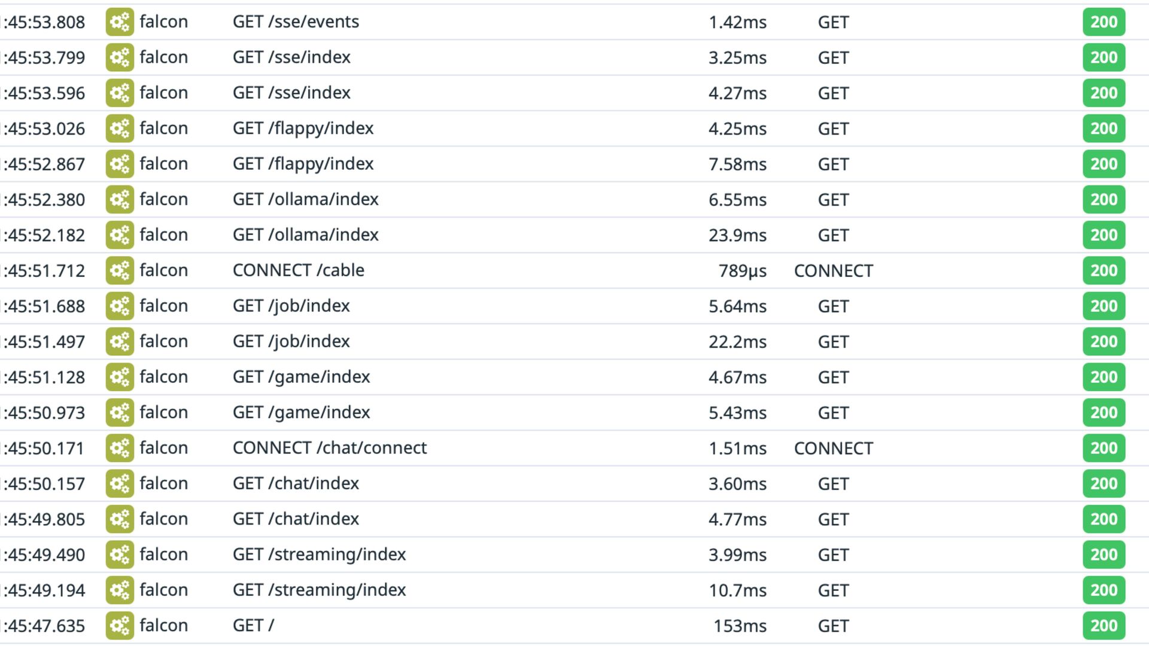Image resolution: width=1149 pixels, height=646 pixels.
Task: Click the 789µs duration value
Action: click(742, 271)
